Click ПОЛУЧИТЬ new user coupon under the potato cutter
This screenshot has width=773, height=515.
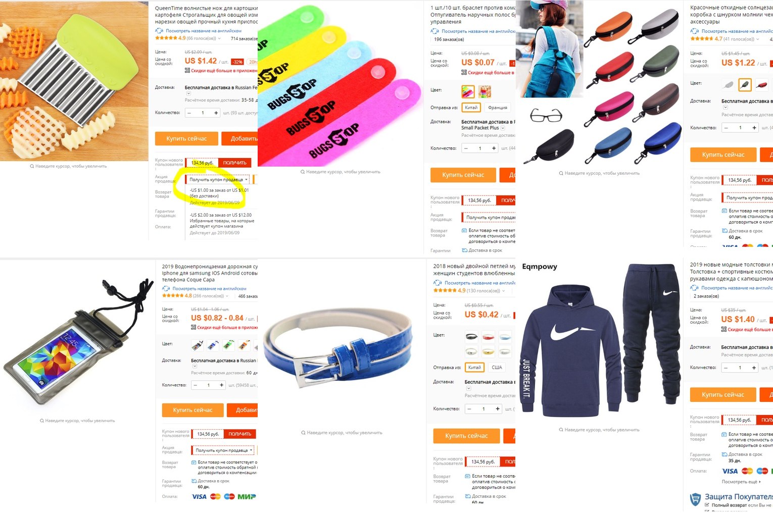(x=235, y=163)
